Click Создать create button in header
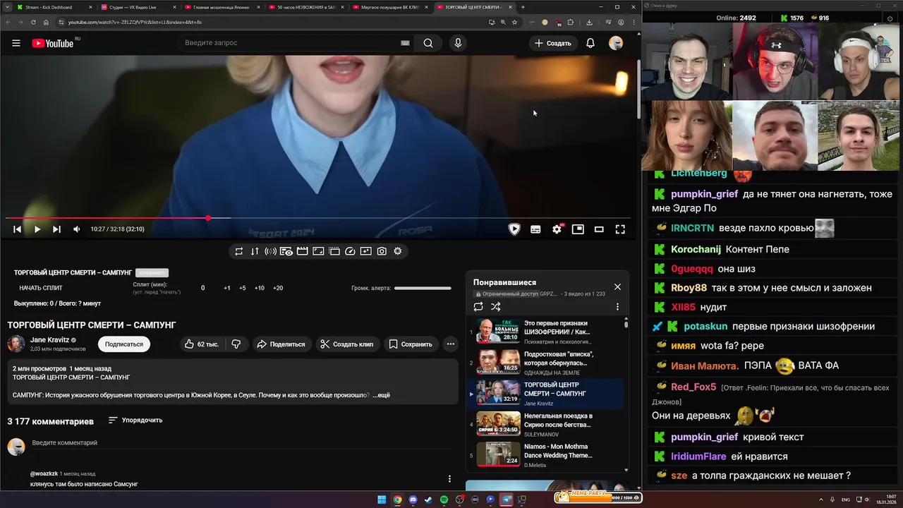The height and width of the screenshot is (508, 903). click(x=552, y=43)
